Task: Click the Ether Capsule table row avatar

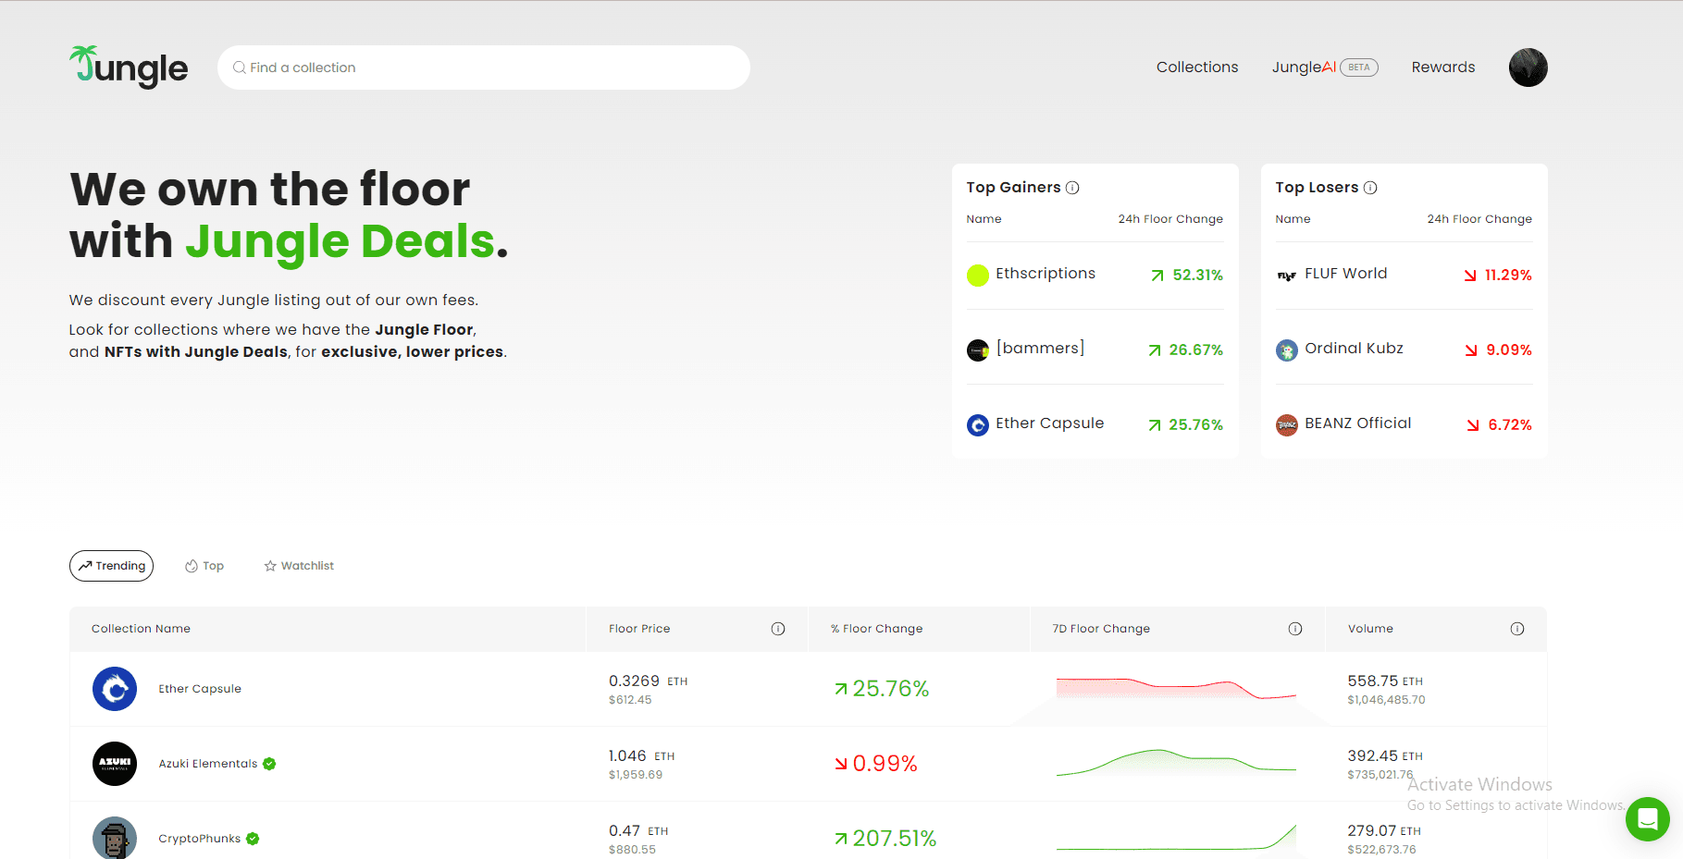Action: pyautogui.click(x=115, y=689)
